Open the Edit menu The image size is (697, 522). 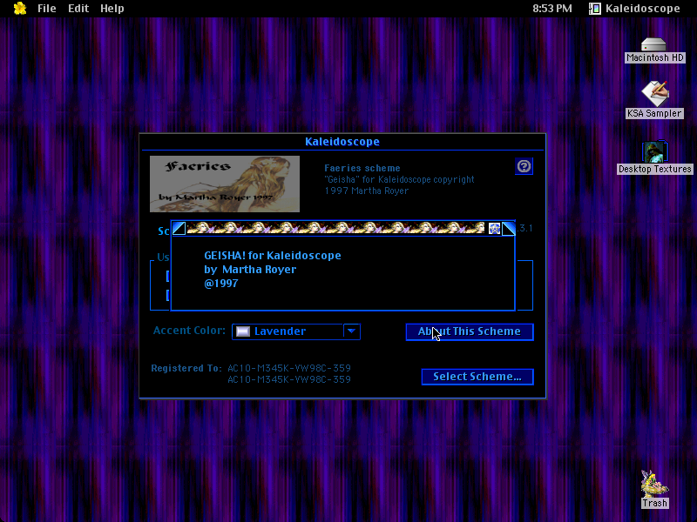click(x=78, y=9)
